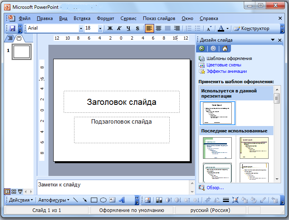The width and height of the screenshot is (289, 220).
Task: Insert WordArt object
Action: [x=122, y=200]
